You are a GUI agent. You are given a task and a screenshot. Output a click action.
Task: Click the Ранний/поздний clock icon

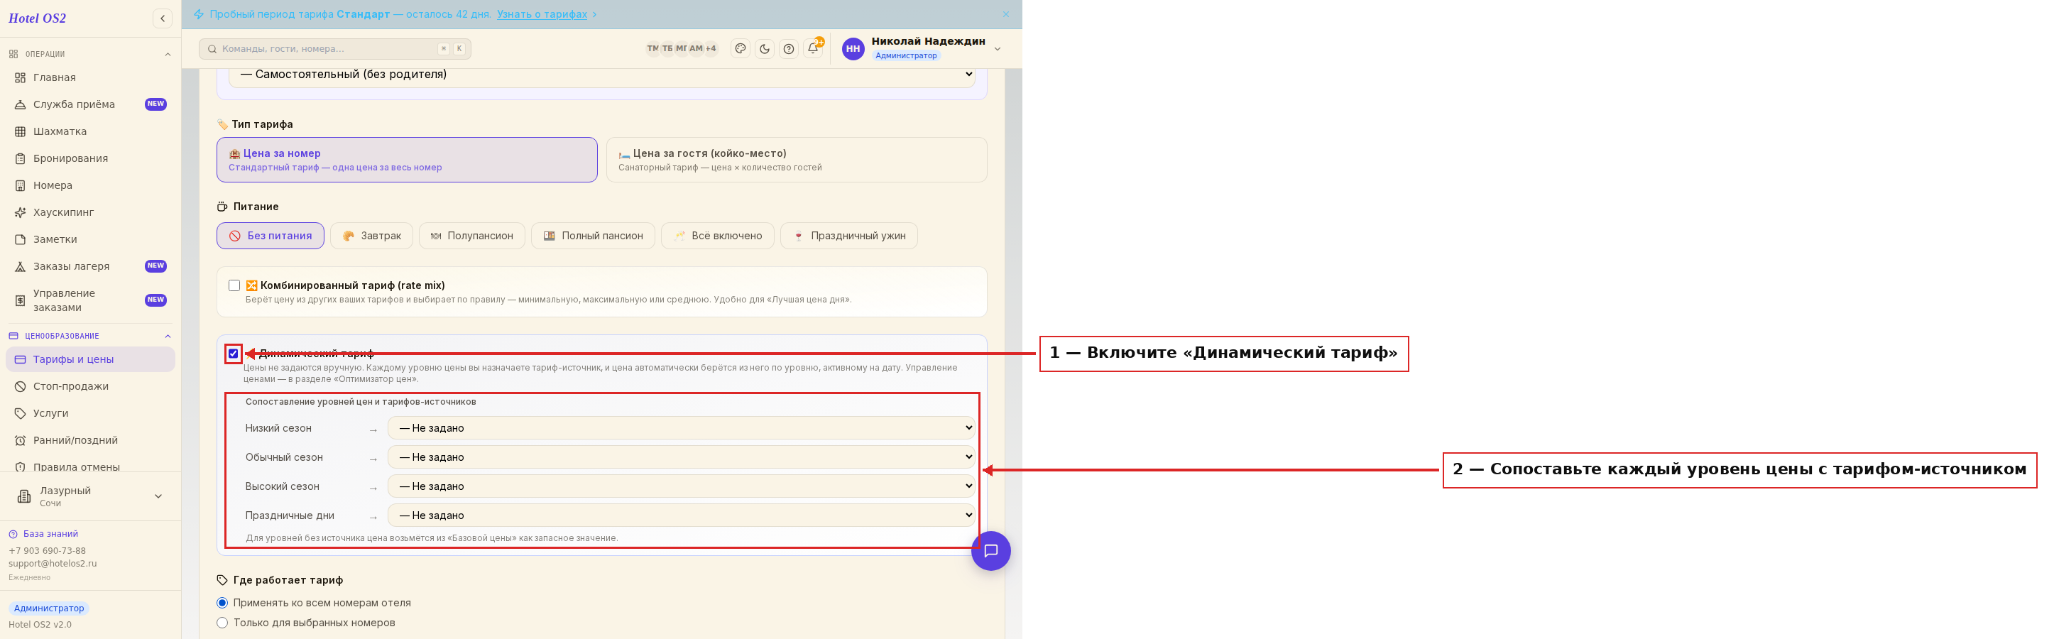tap(21, 440)
